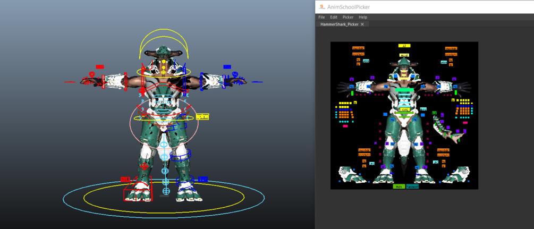This screenshot has width=534, height=229.
Task: Open the Help menu in AnimSchoolPicker
Action: pyautogui.click(x=363, y=17)
